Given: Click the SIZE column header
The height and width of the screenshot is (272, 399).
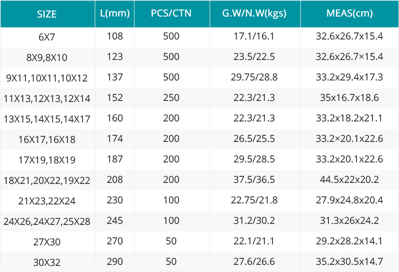Looking at the screenshot, I should click(x=47, y=14).
